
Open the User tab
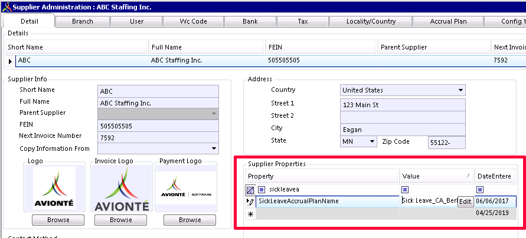[136, 21]
